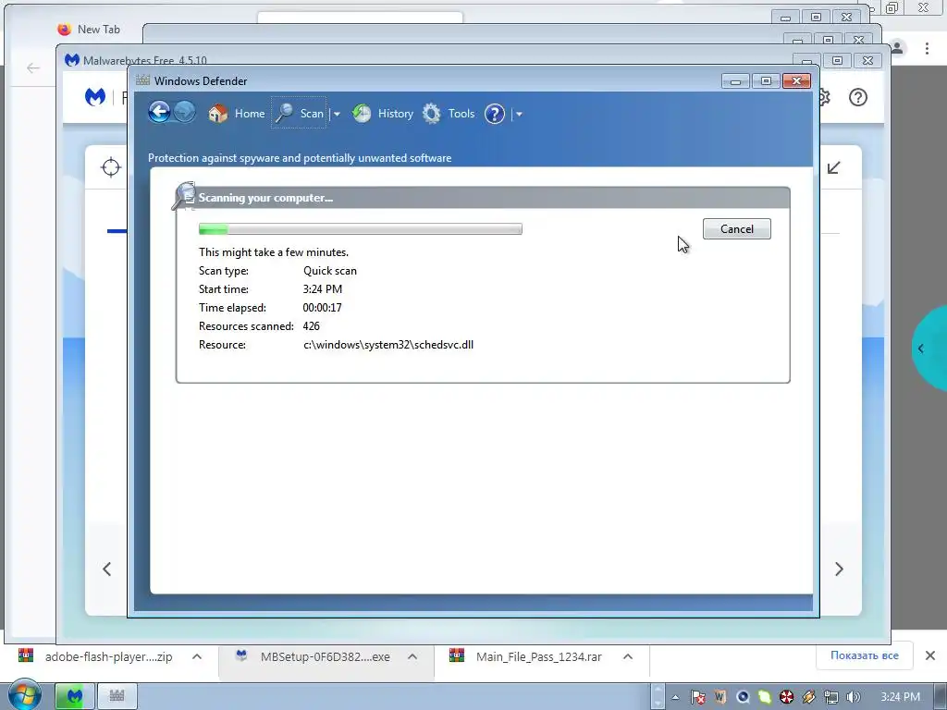Go to previous Malwarebytes slide
Viewport: 947px width, 710px height.
[x=107, y=569]
